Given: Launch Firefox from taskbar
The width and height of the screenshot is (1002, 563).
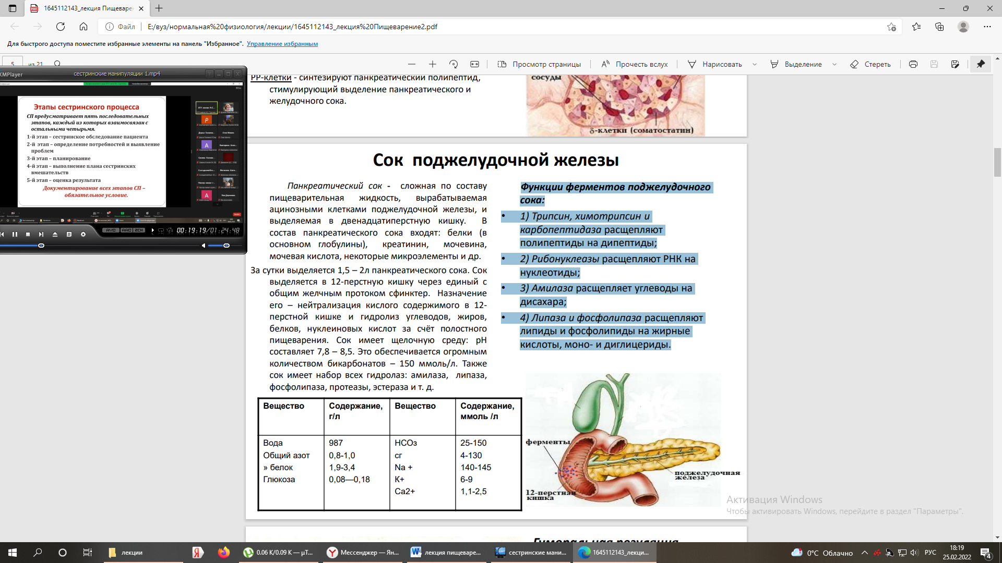Looking at the screenshot, I should click(x=224, y=553).
